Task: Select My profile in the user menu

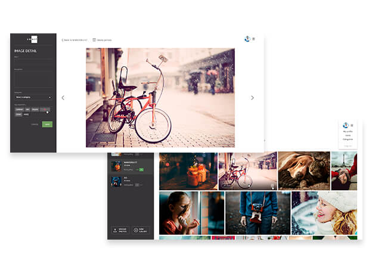Action: click(x=347, y=132)
